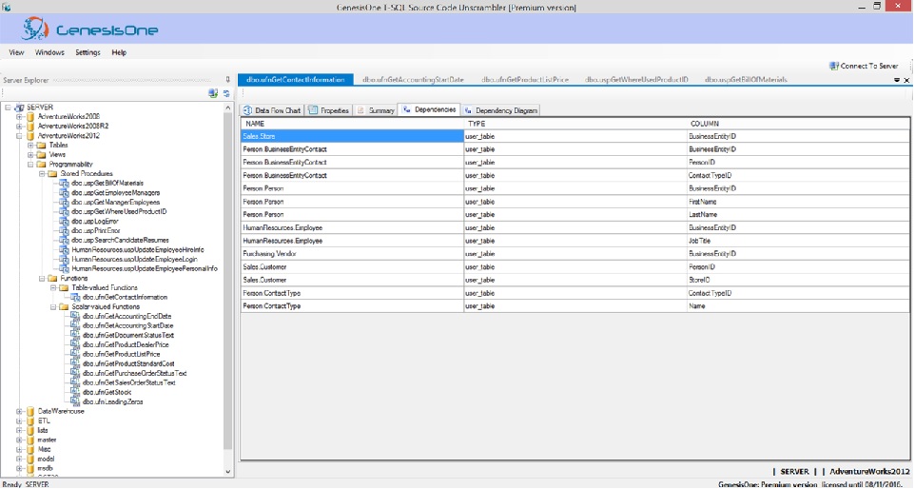Click the application icon in title bar
This screenshot has height=489, width=915.
point(6,8)
